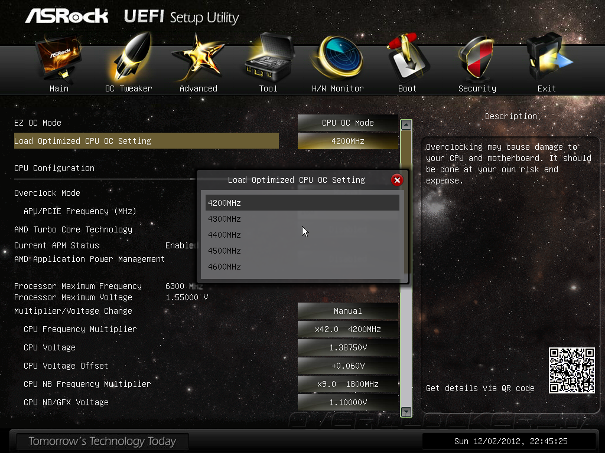The width and height of the screenshot is (605, 453).
Task: Select the Boot tab label
Action: pos(407,88)
